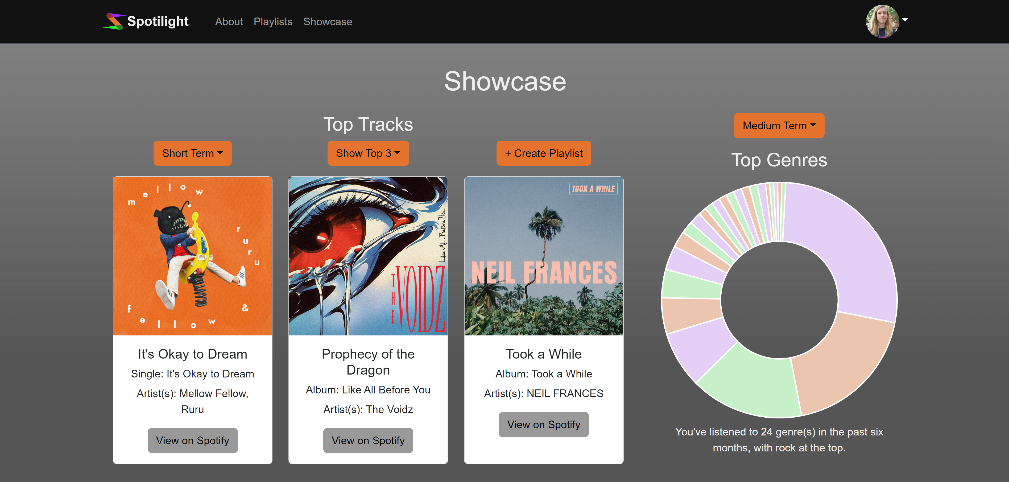Click the Create Playlist button
1009x482 pixels.
(x=544, y=153)
